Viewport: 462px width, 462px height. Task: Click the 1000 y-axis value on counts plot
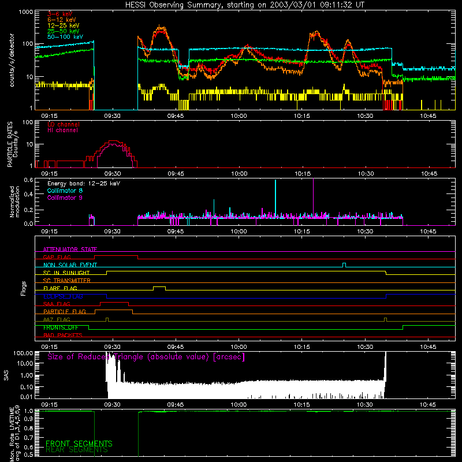tap(25, 12)
